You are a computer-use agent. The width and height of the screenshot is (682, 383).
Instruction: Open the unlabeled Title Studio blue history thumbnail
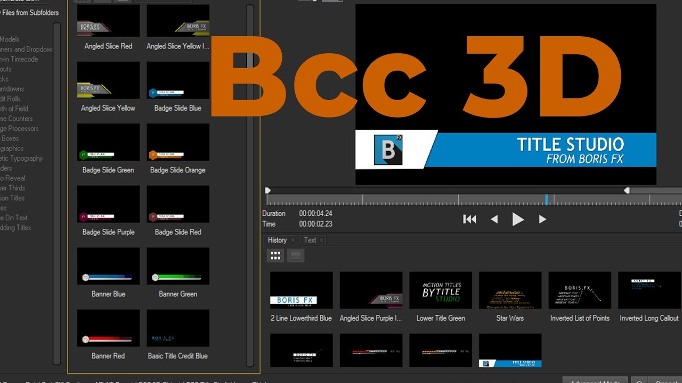click(x=510, y=351)
